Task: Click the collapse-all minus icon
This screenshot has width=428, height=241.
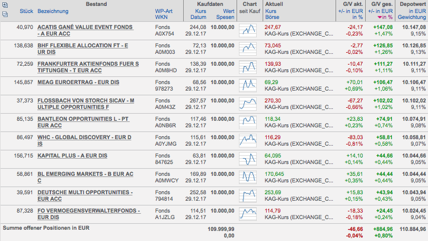Action: (x=5, y=14)
